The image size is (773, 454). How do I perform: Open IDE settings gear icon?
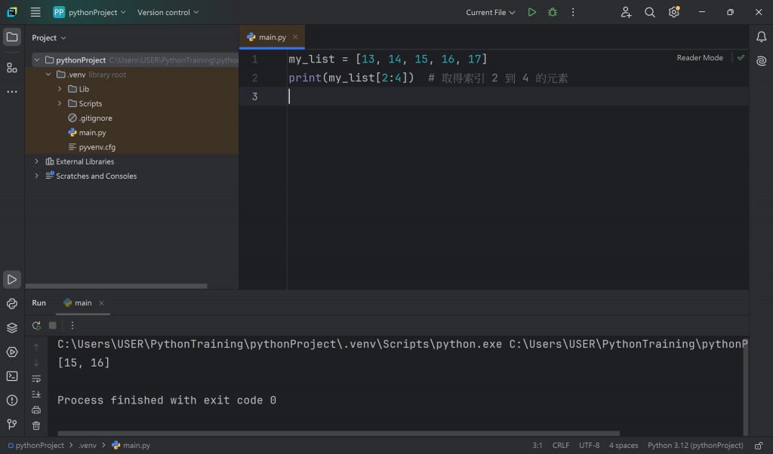point(674,12)
